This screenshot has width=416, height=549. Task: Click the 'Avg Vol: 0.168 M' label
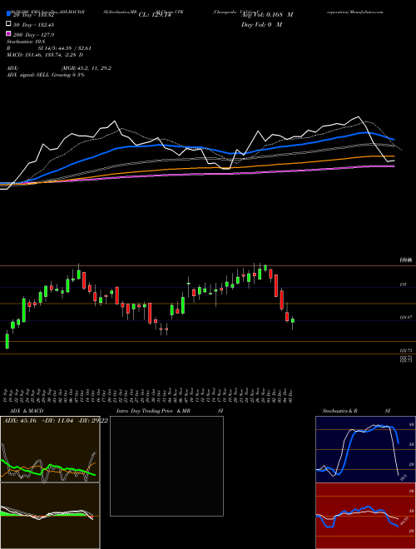pos(267,15)
